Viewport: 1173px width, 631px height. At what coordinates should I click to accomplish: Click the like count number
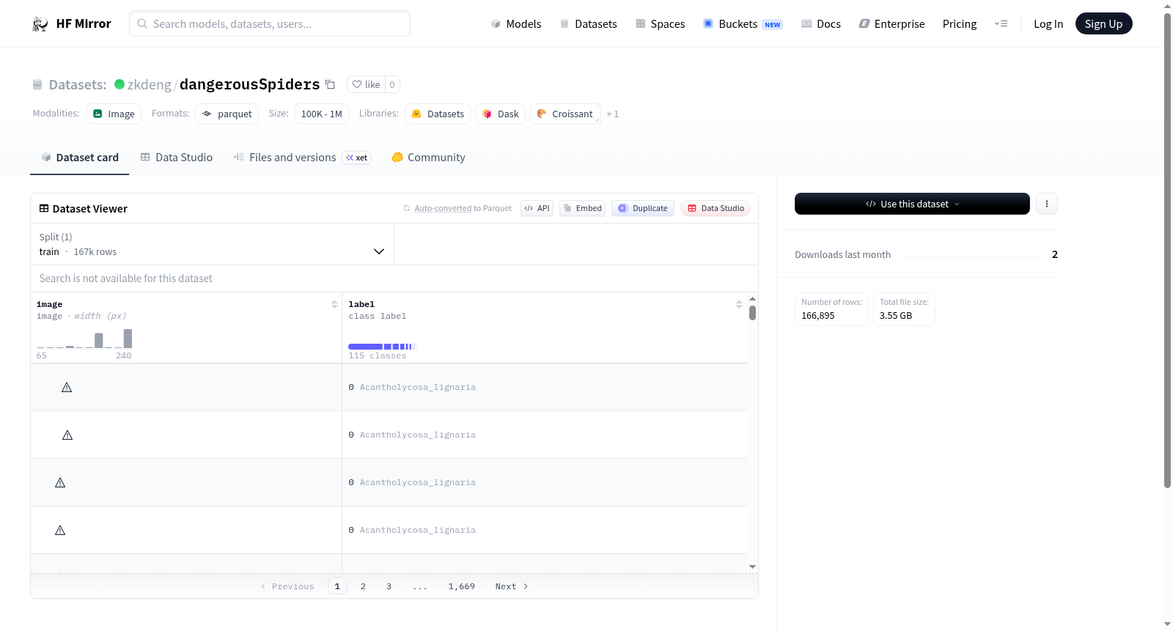tap(392, 84)
